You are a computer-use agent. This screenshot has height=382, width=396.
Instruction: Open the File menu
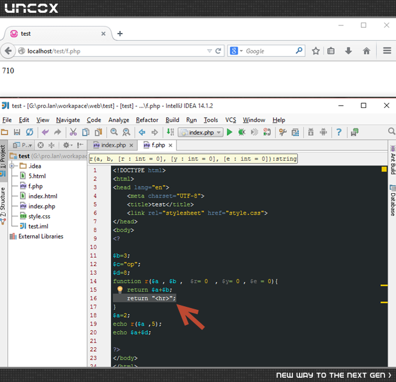7,120
